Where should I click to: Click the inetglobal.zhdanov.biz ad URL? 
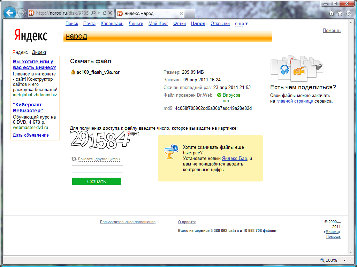click(x=35, y=95)
